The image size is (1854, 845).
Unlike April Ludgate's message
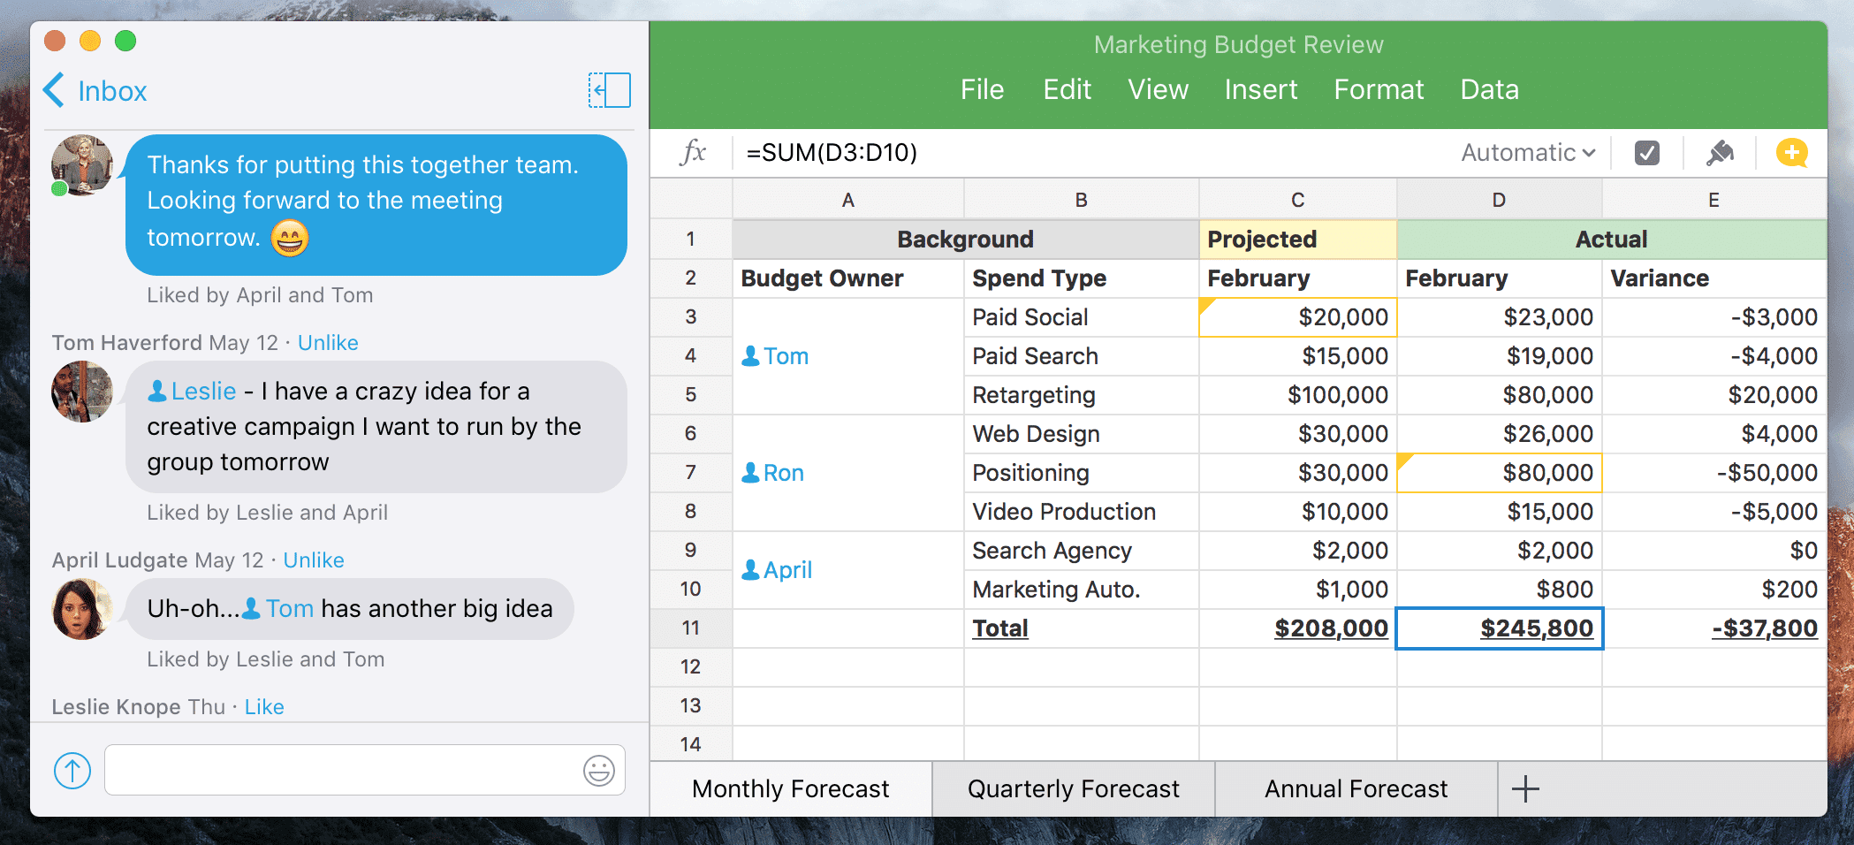pyautogui.click(x=313, y=560)
